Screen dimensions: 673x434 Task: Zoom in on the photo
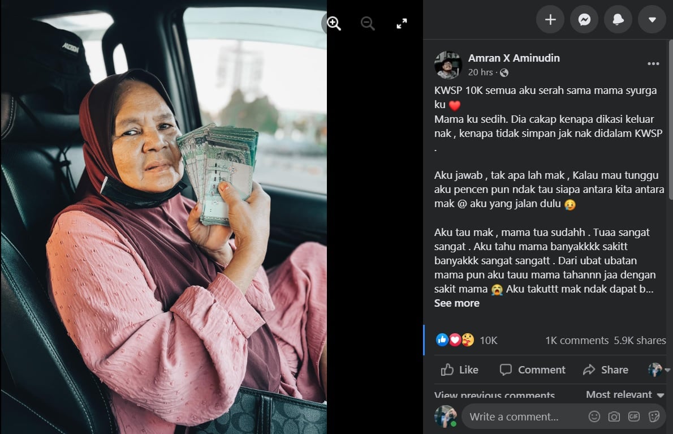pyautogui.click(x=334, y=23)
